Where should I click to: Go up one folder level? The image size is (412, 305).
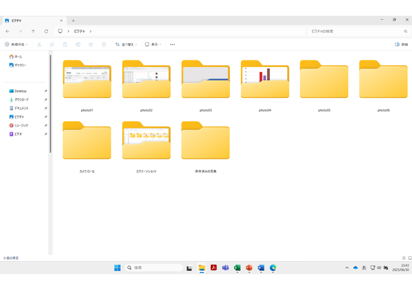33,32
